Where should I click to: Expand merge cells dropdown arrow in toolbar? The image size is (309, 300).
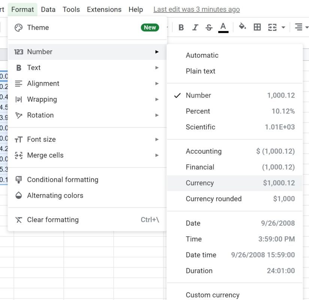[284, 27]
